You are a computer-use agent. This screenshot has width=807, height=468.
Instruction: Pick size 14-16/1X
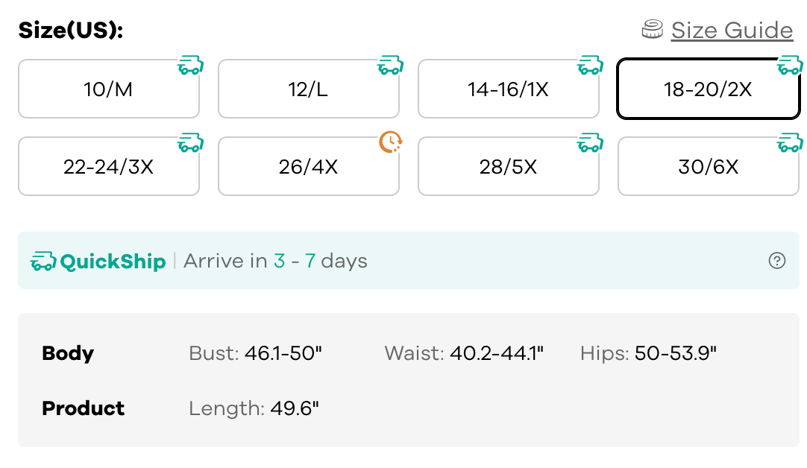pos(508,89)
